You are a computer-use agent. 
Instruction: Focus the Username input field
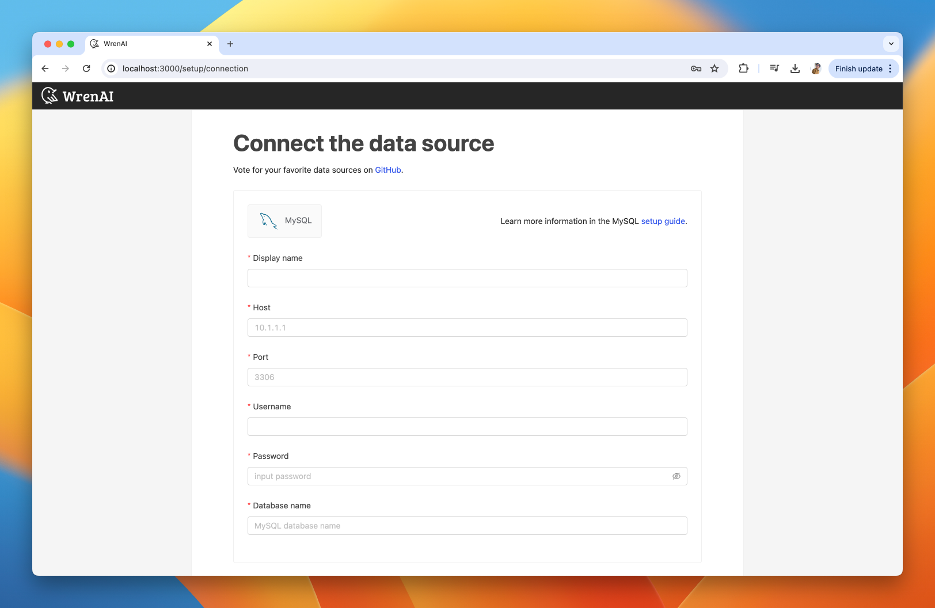tap(467, 427)
